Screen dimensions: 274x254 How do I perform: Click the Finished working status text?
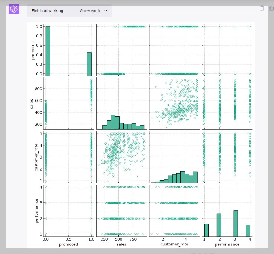48,11
